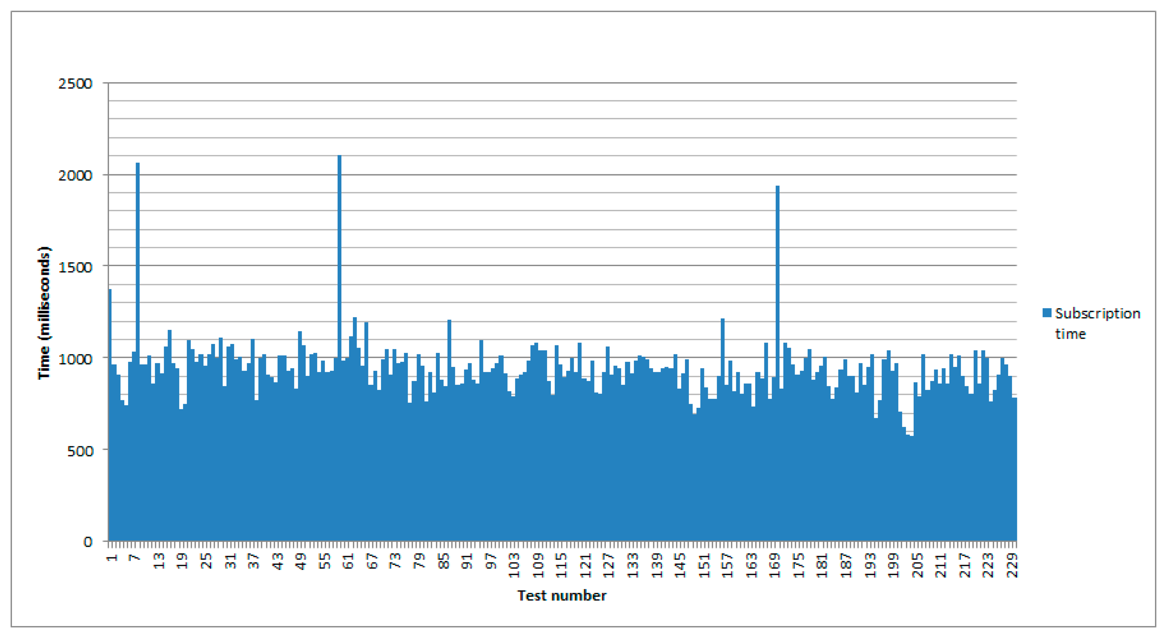
Task: Click the 0 y-axis label
Action: coord(88,542)
